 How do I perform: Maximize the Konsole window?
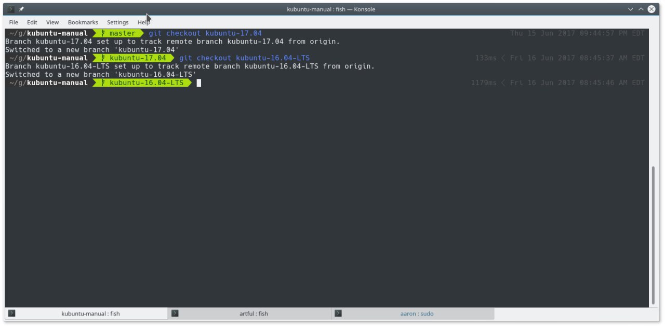[x=641, y=9]
